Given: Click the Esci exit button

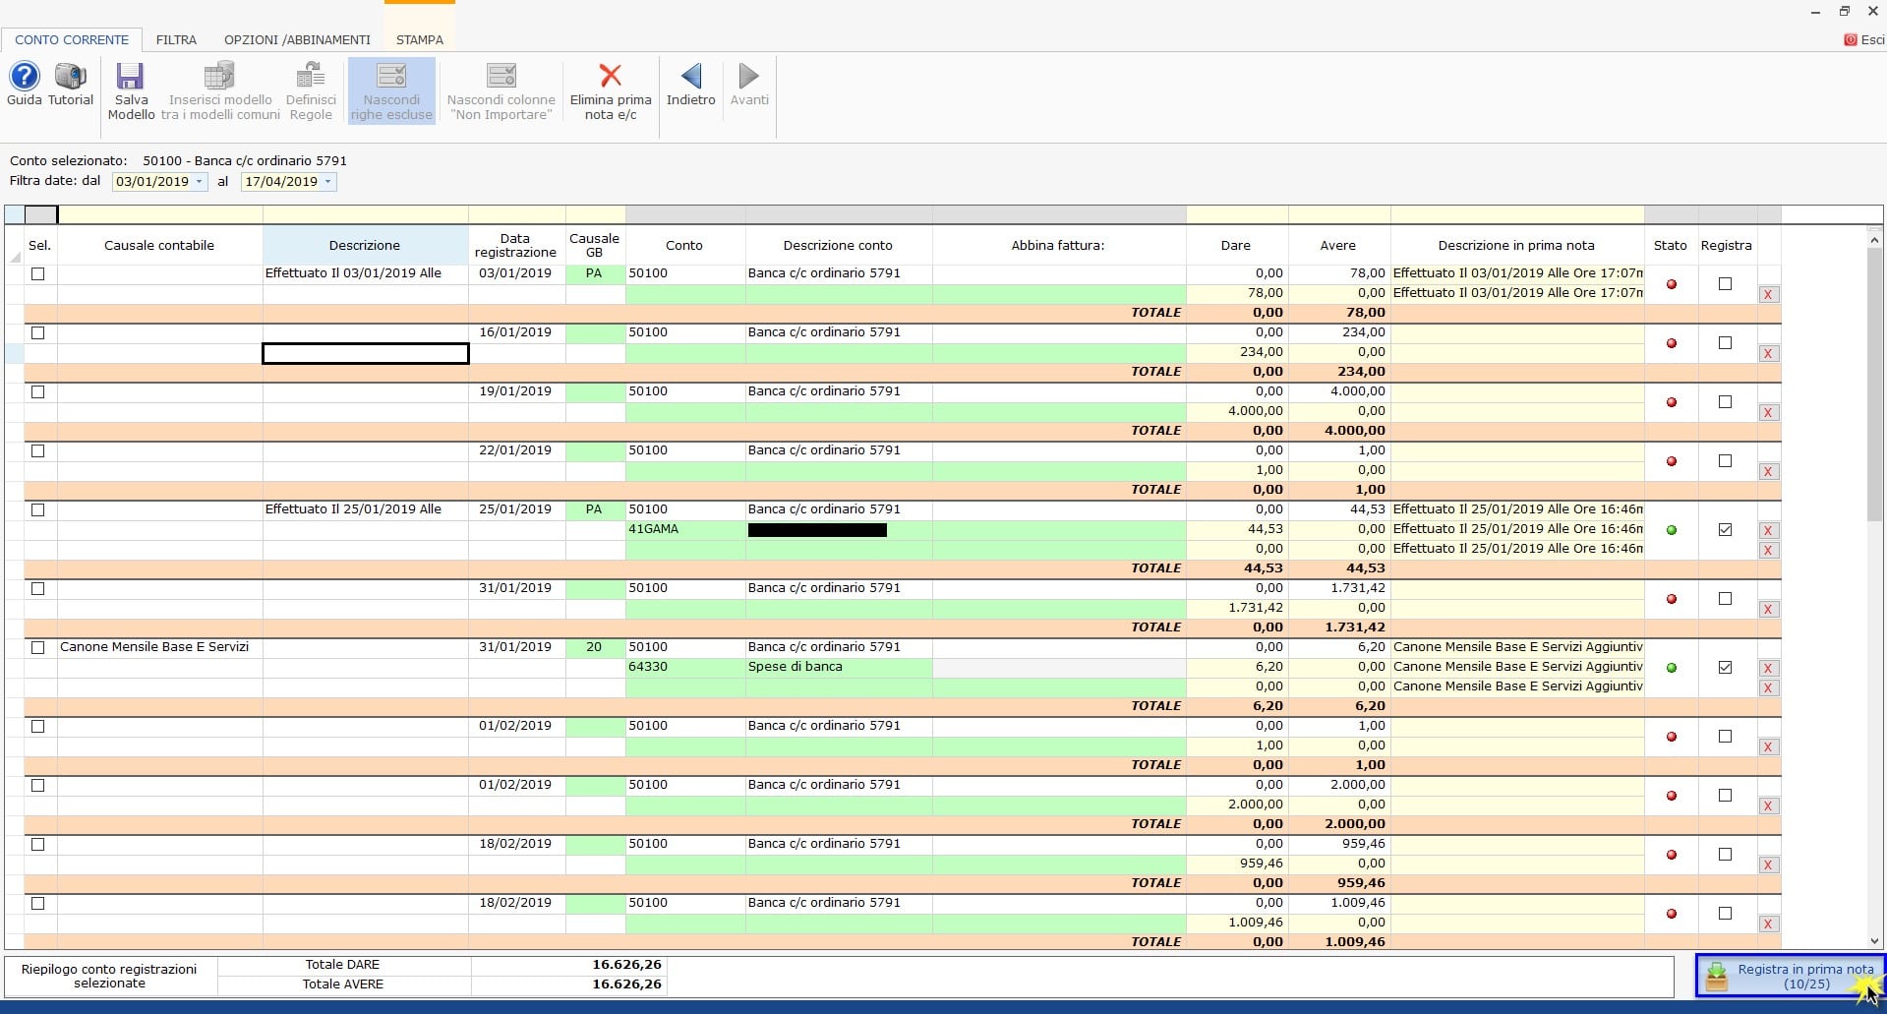Looking at the screenshot, I should 1864,40.
